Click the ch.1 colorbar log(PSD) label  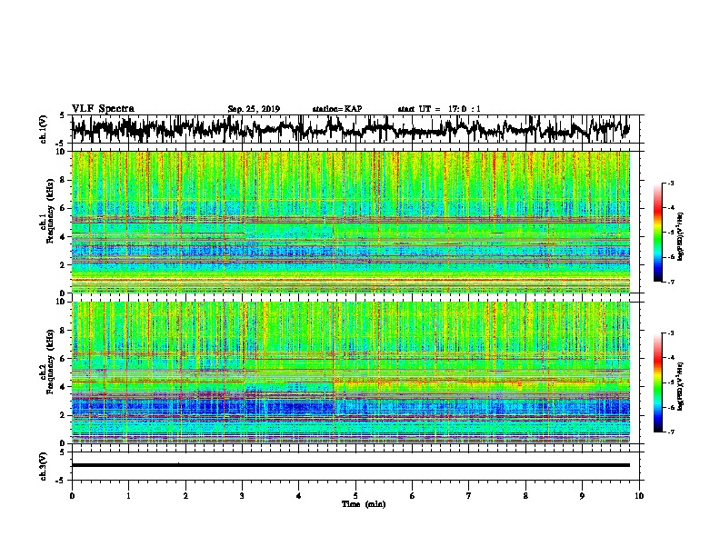(x=680, y=236)
